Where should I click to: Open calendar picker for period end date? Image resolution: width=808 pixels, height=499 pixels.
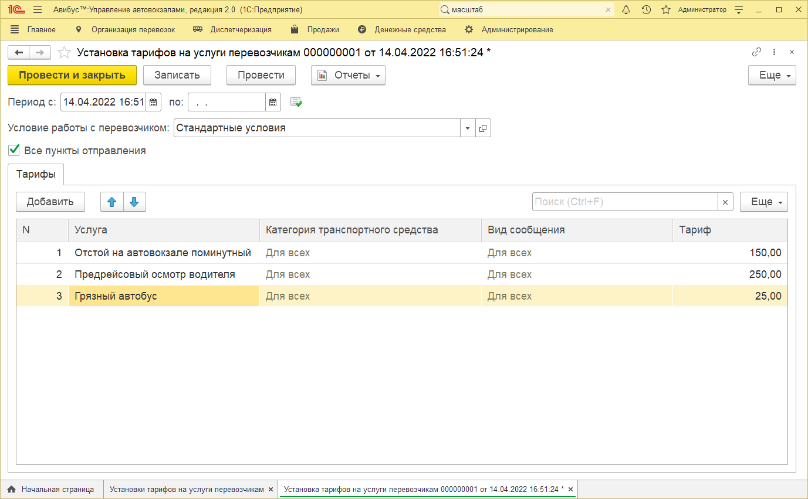pyautogui.click(x=273, y=102)
